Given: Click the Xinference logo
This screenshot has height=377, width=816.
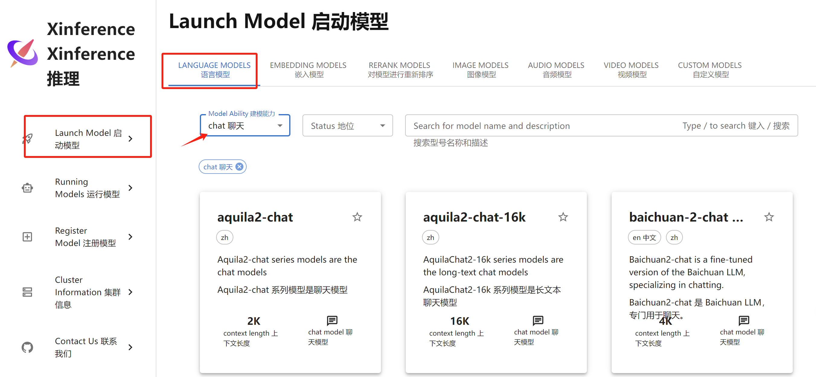Looking at the screenshot, I should click(x=21, y=53).
